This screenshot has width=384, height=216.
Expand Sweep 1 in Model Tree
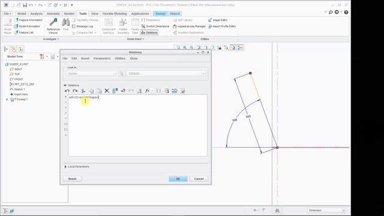click(7, 100)
